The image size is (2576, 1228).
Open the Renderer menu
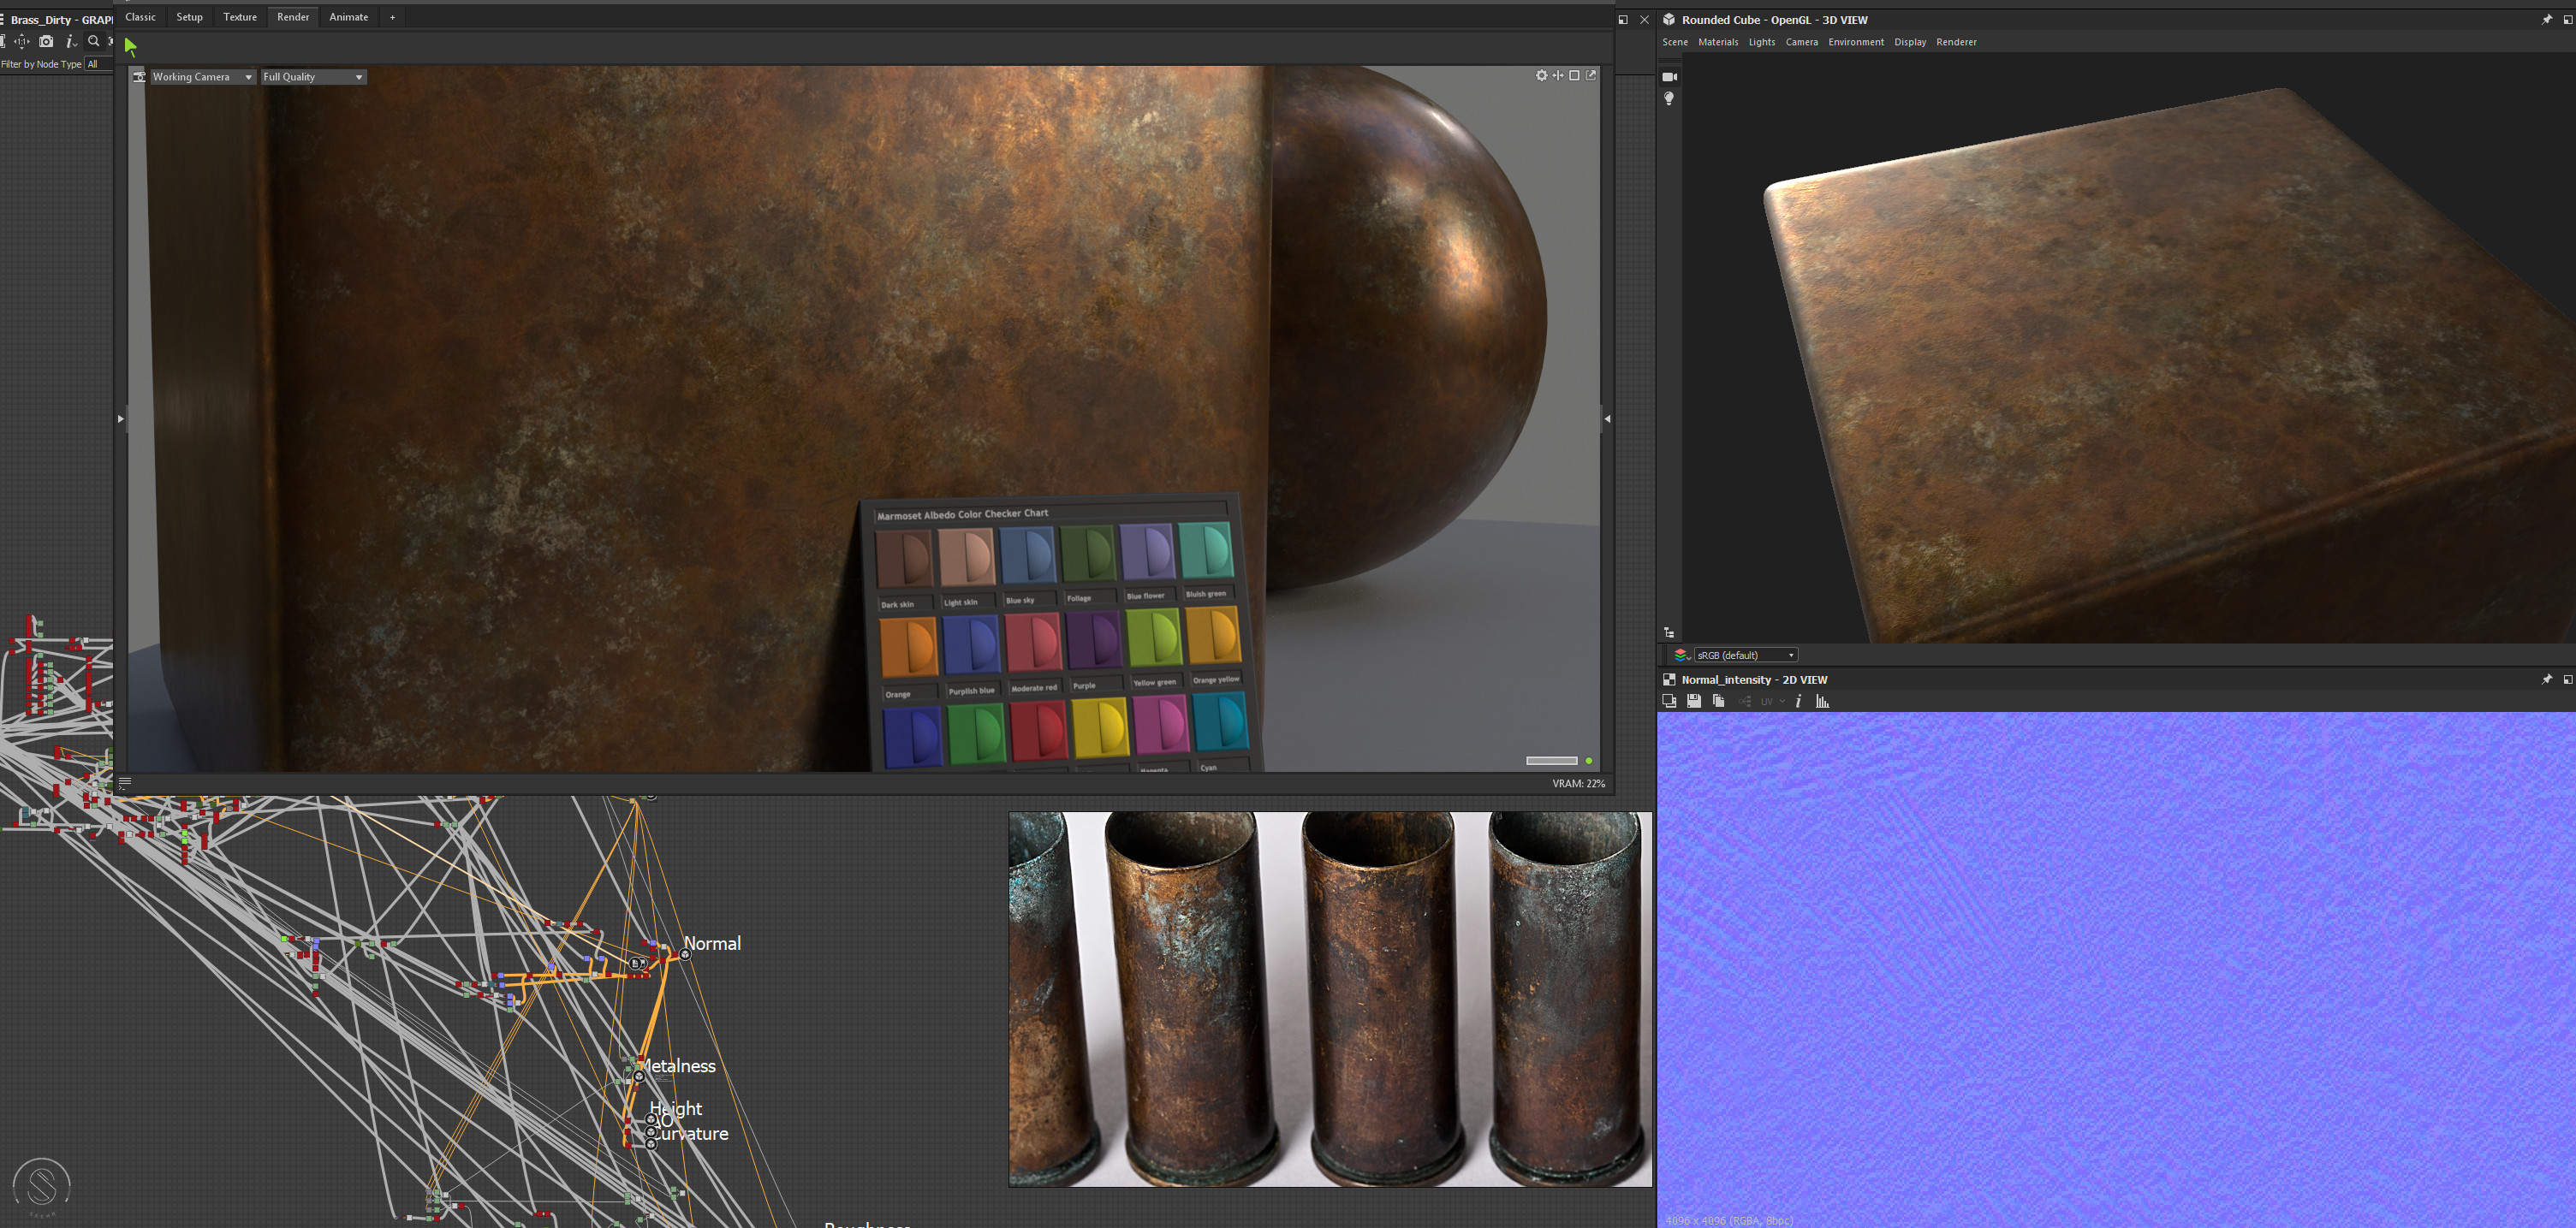coord(1956,42)
